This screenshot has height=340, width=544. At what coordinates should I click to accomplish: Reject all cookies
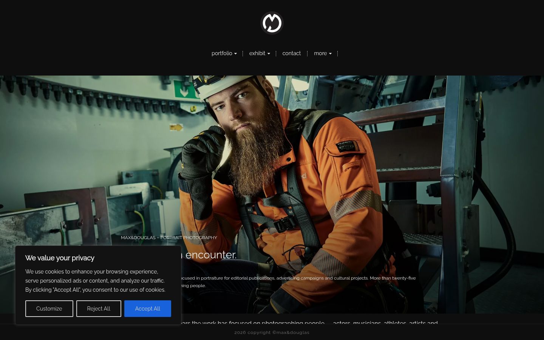(x=99, y=309)
